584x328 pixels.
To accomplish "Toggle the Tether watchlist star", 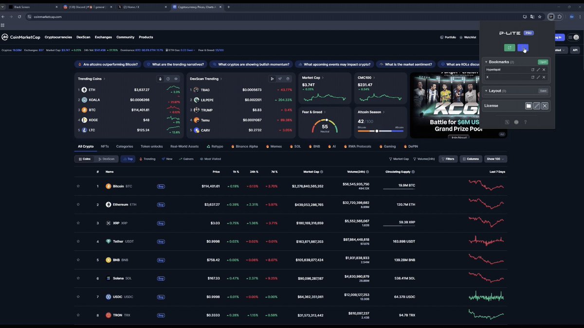I will tap(78, 242).
